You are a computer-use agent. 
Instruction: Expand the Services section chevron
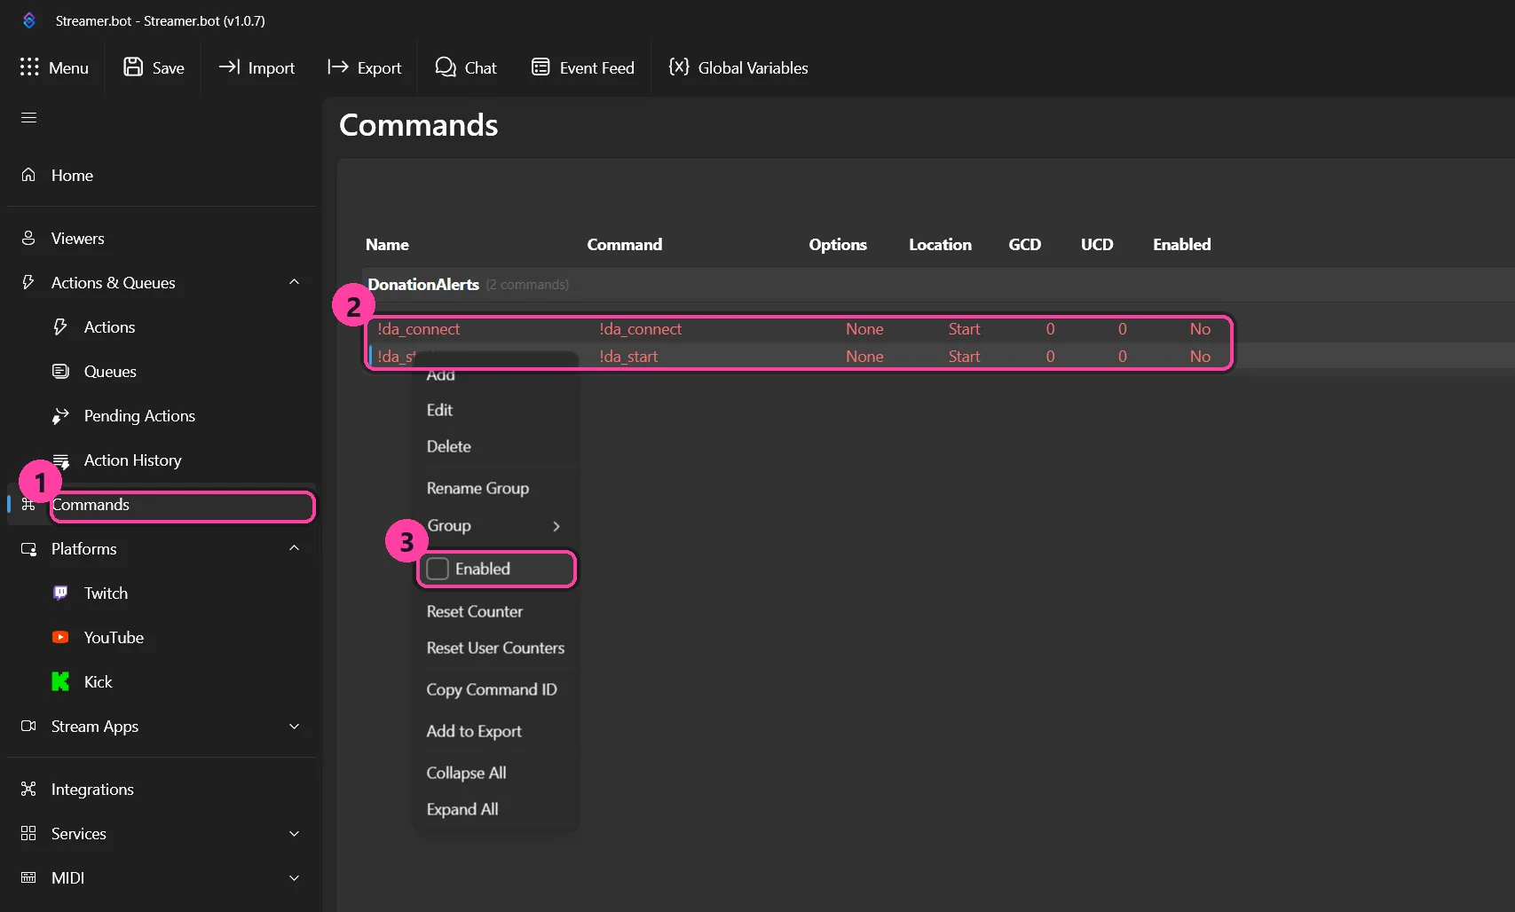(x=295, y=833)
